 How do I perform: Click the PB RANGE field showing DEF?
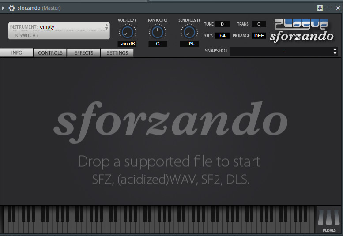click(259, 36)
